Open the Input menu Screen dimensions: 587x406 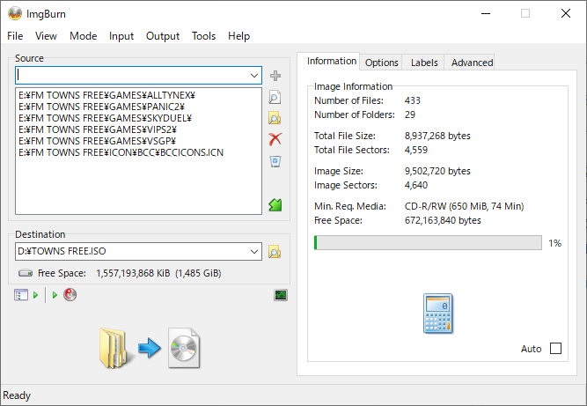pyautogui.click(x=121, y=36)
